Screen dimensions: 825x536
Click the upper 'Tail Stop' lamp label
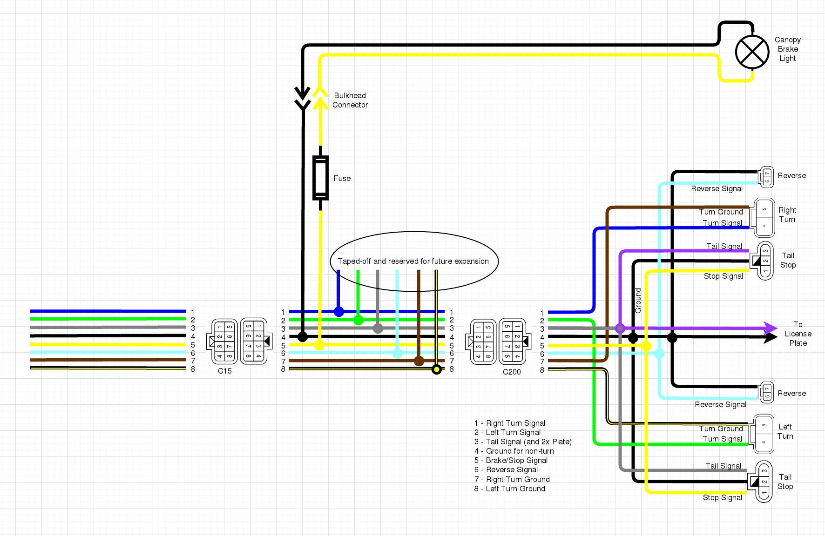pos(788,260)
